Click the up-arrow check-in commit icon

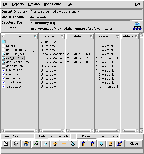pos(83,144)
